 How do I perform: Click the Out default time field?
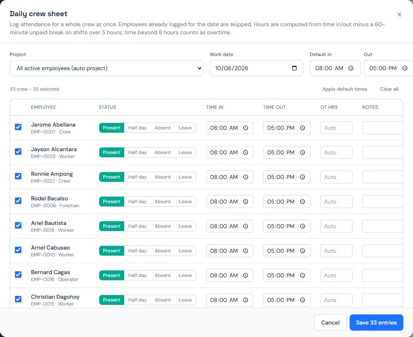coord(388,68)
